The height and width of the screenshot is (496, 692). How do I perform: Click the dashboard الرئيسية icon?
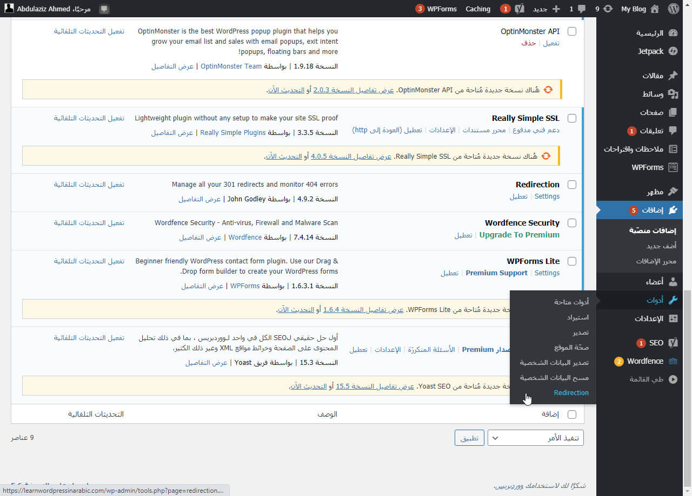(x=673, y=33)
